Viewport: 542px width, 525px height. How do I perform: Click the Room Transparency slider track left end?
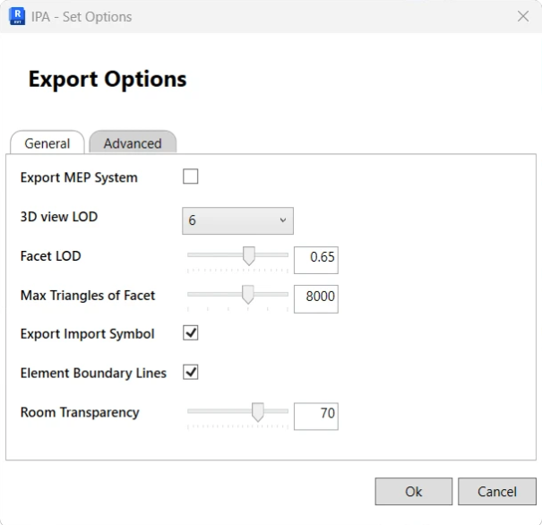click(x=190, y=411)
